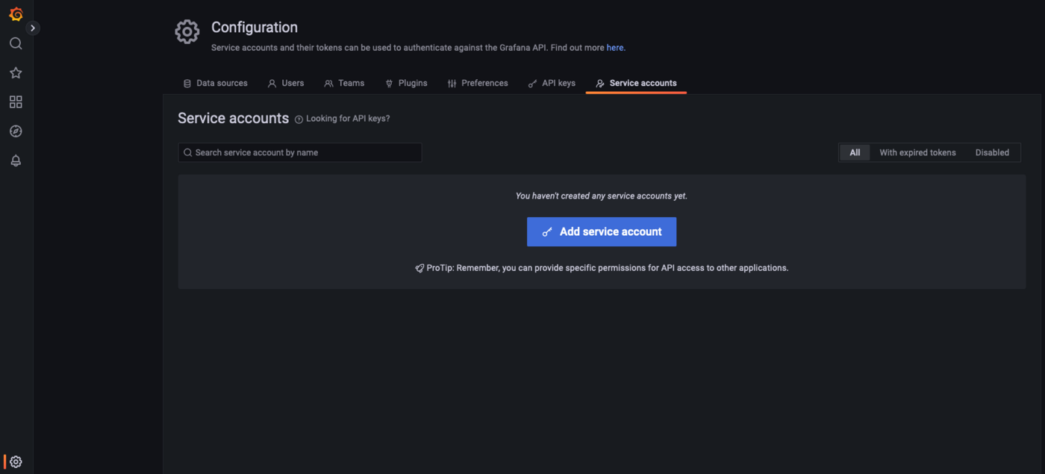Click the Add service account button
1045x474 pixels.
pyautogui.click(x=602, y=231)
